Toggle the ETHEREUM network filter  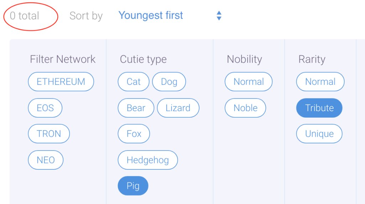[x=61, y=82]
